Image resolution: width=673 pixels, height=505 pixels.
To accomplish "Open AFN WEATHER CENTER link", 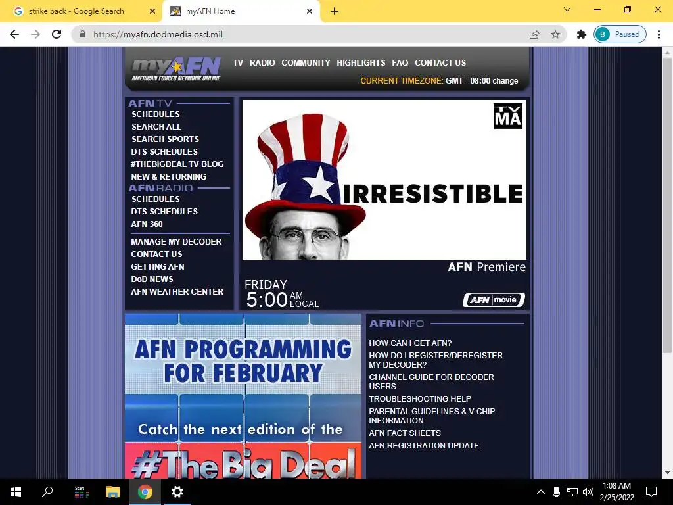I will coord(177,291).
